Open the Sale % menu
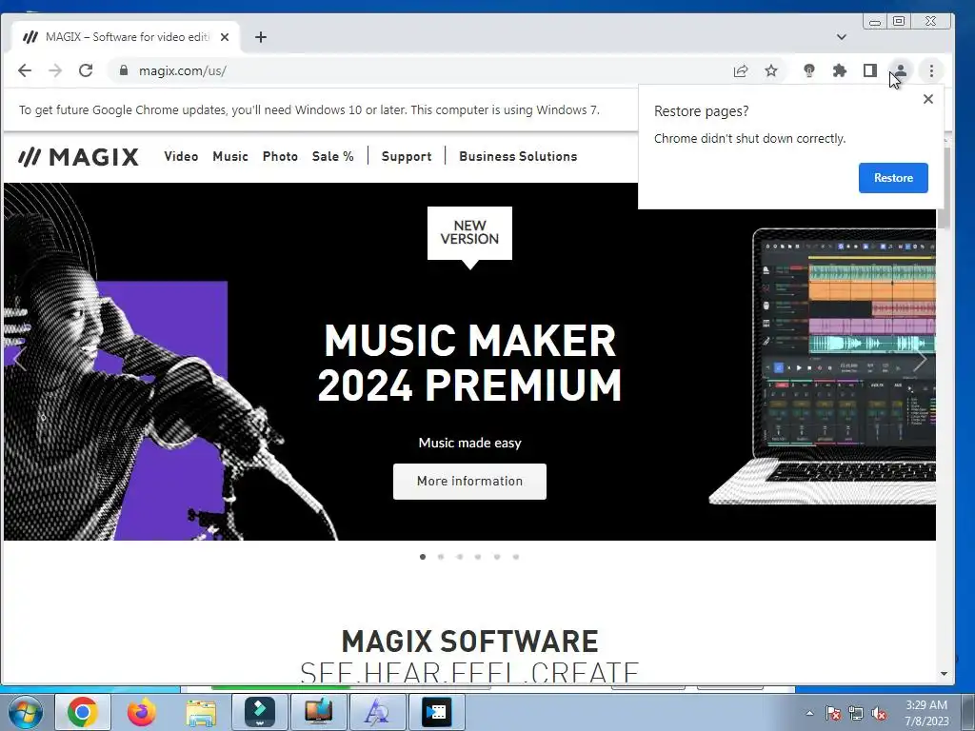The image size is (975, 731). 332,157
